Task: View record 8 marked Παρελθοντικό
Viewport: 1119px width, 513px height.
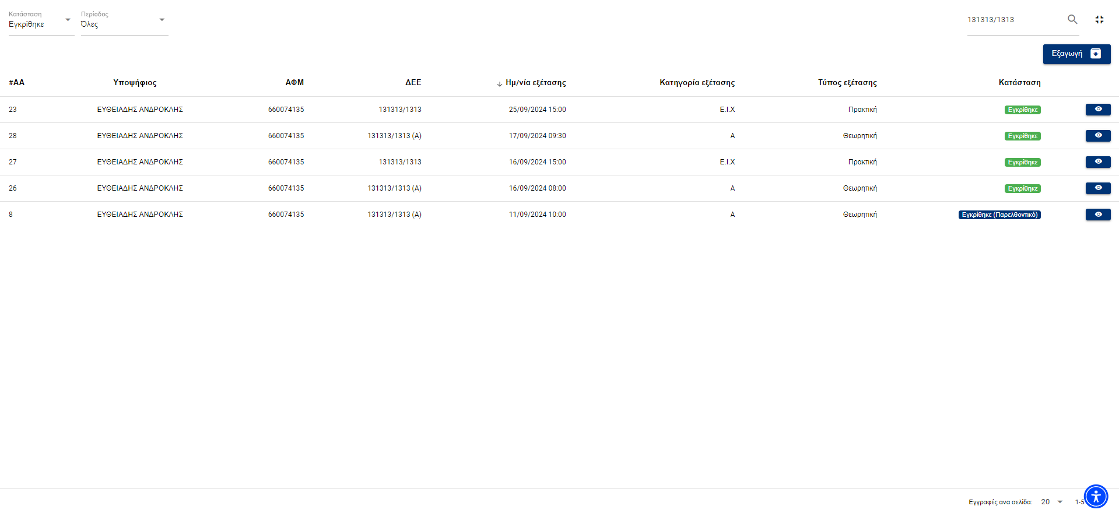Action: (1097, 215)
